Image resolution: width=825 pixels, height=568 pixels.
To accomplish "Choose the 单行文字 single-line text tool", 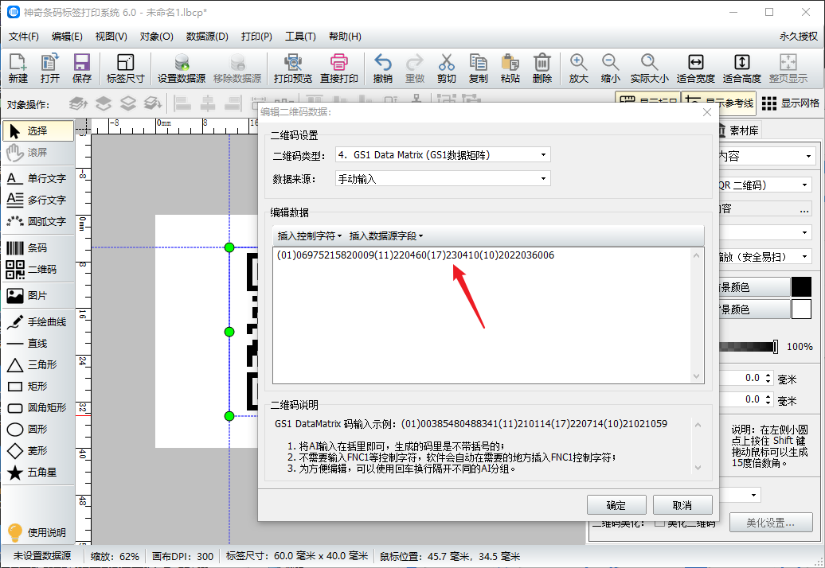I will (38, 179).
